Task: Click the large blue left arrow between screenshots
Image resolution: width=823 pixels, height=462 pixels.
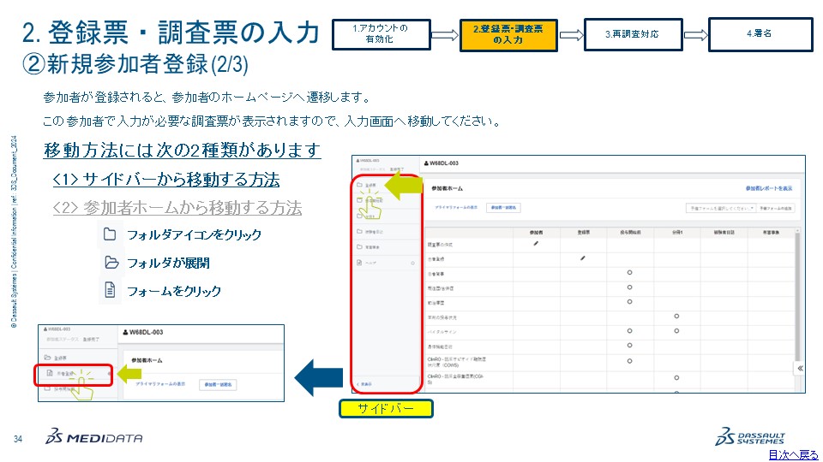Action: tap(317, 376)
